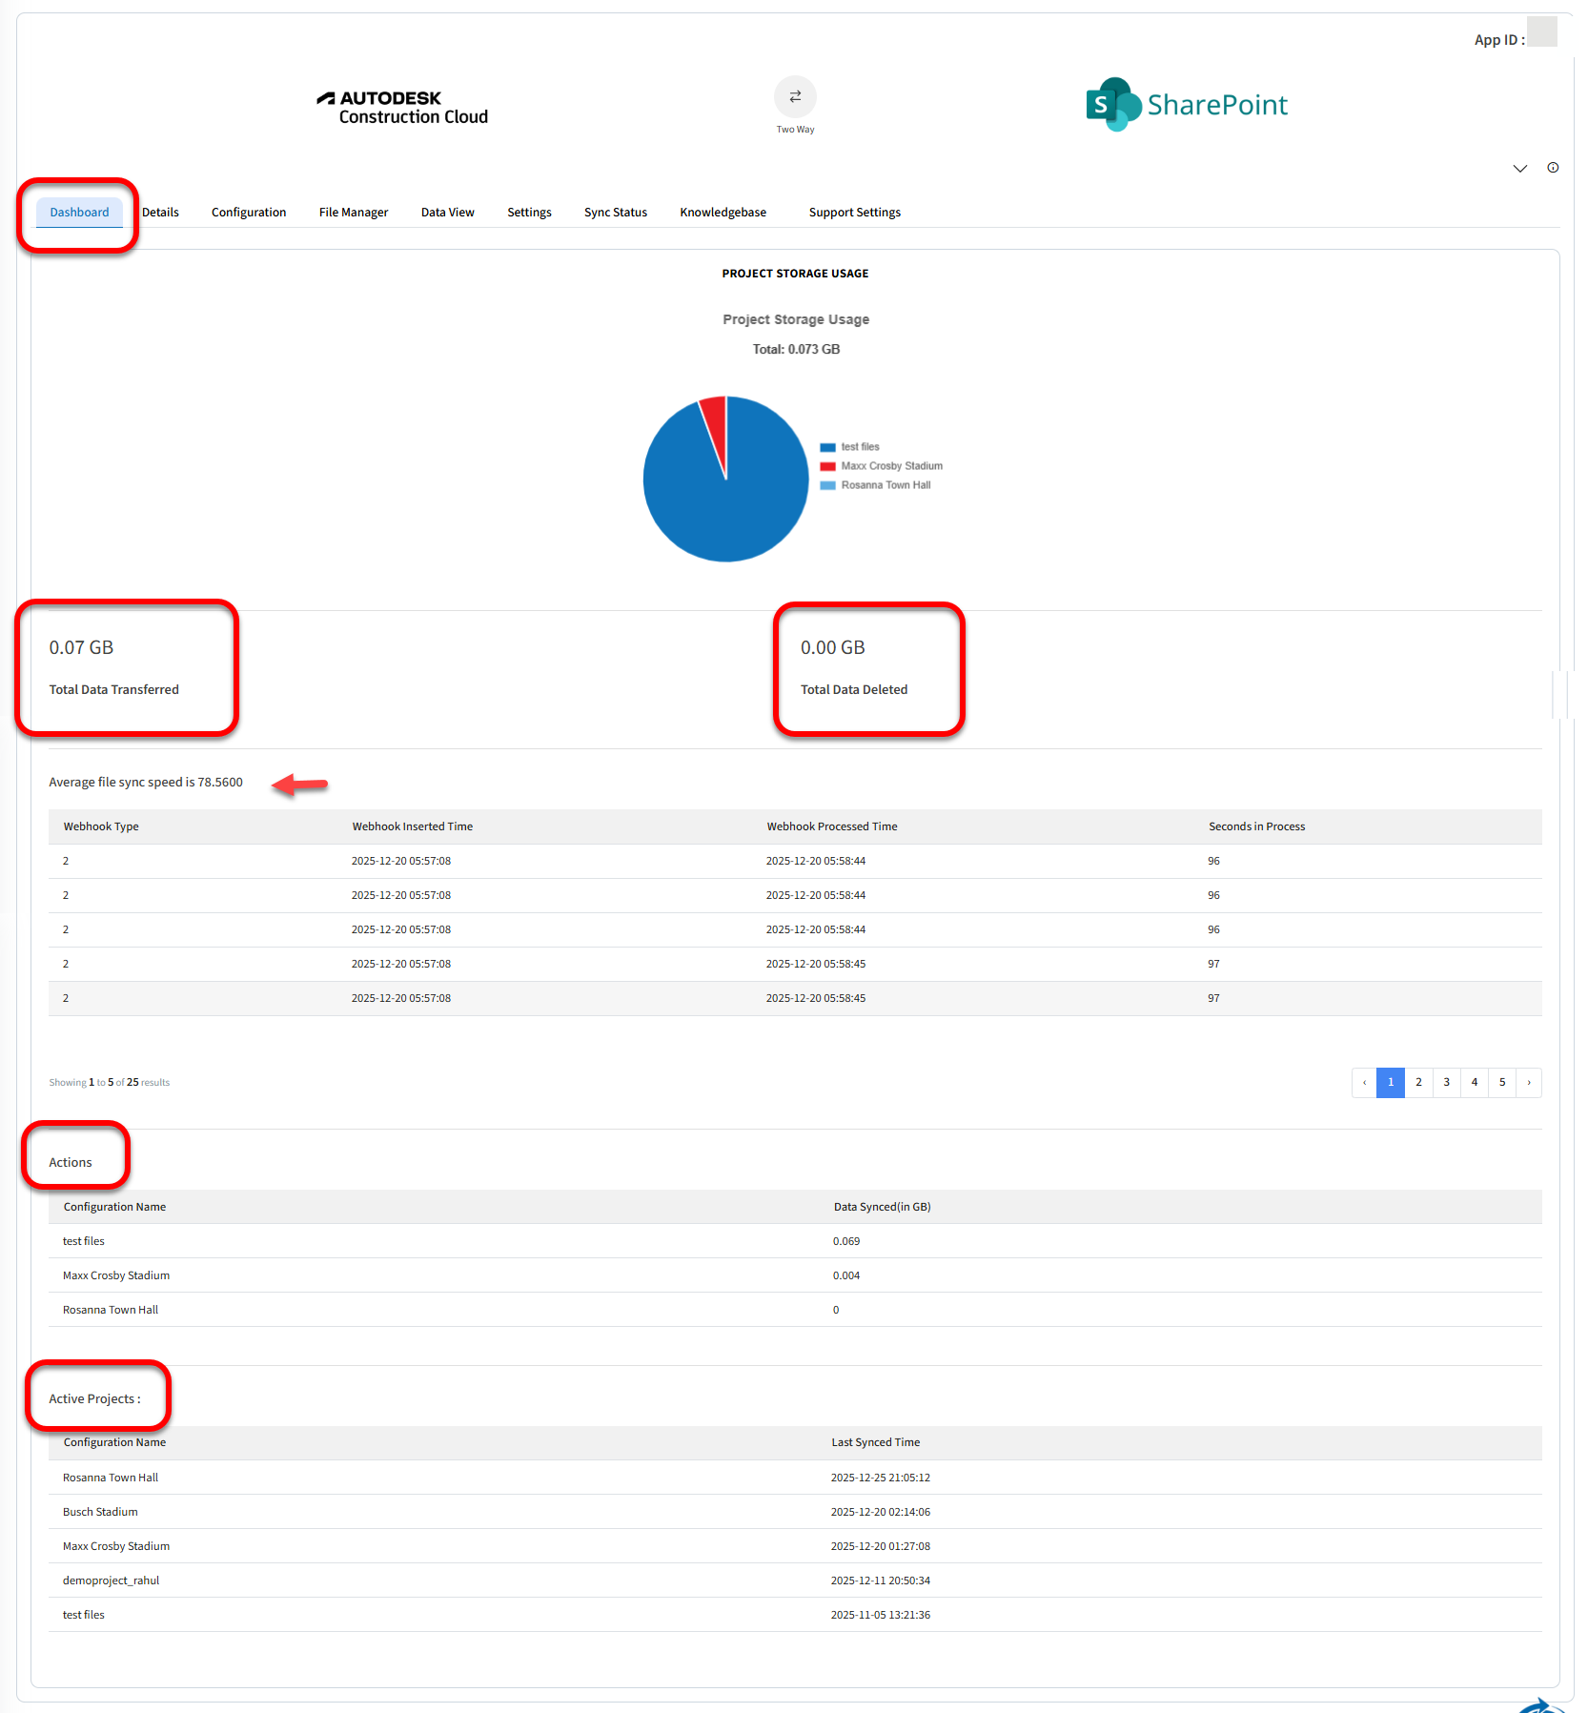Select the Knowledgebase tab
This screenshot has height=1713, width=1588.
coord(723,213)
